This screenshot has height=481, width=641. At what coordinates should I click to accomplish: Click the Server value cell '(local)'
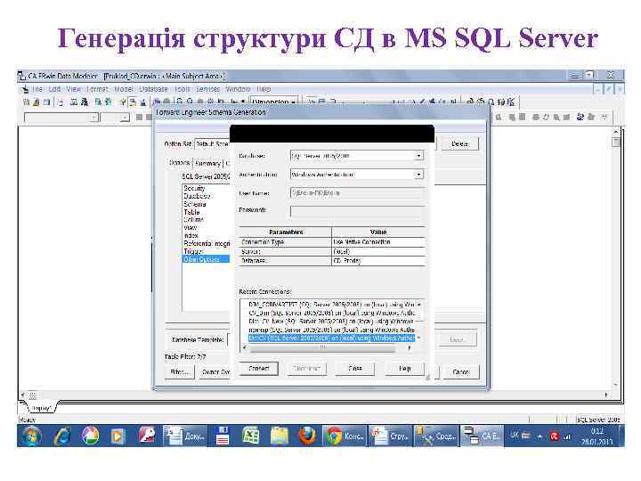[x=378, y=251]
